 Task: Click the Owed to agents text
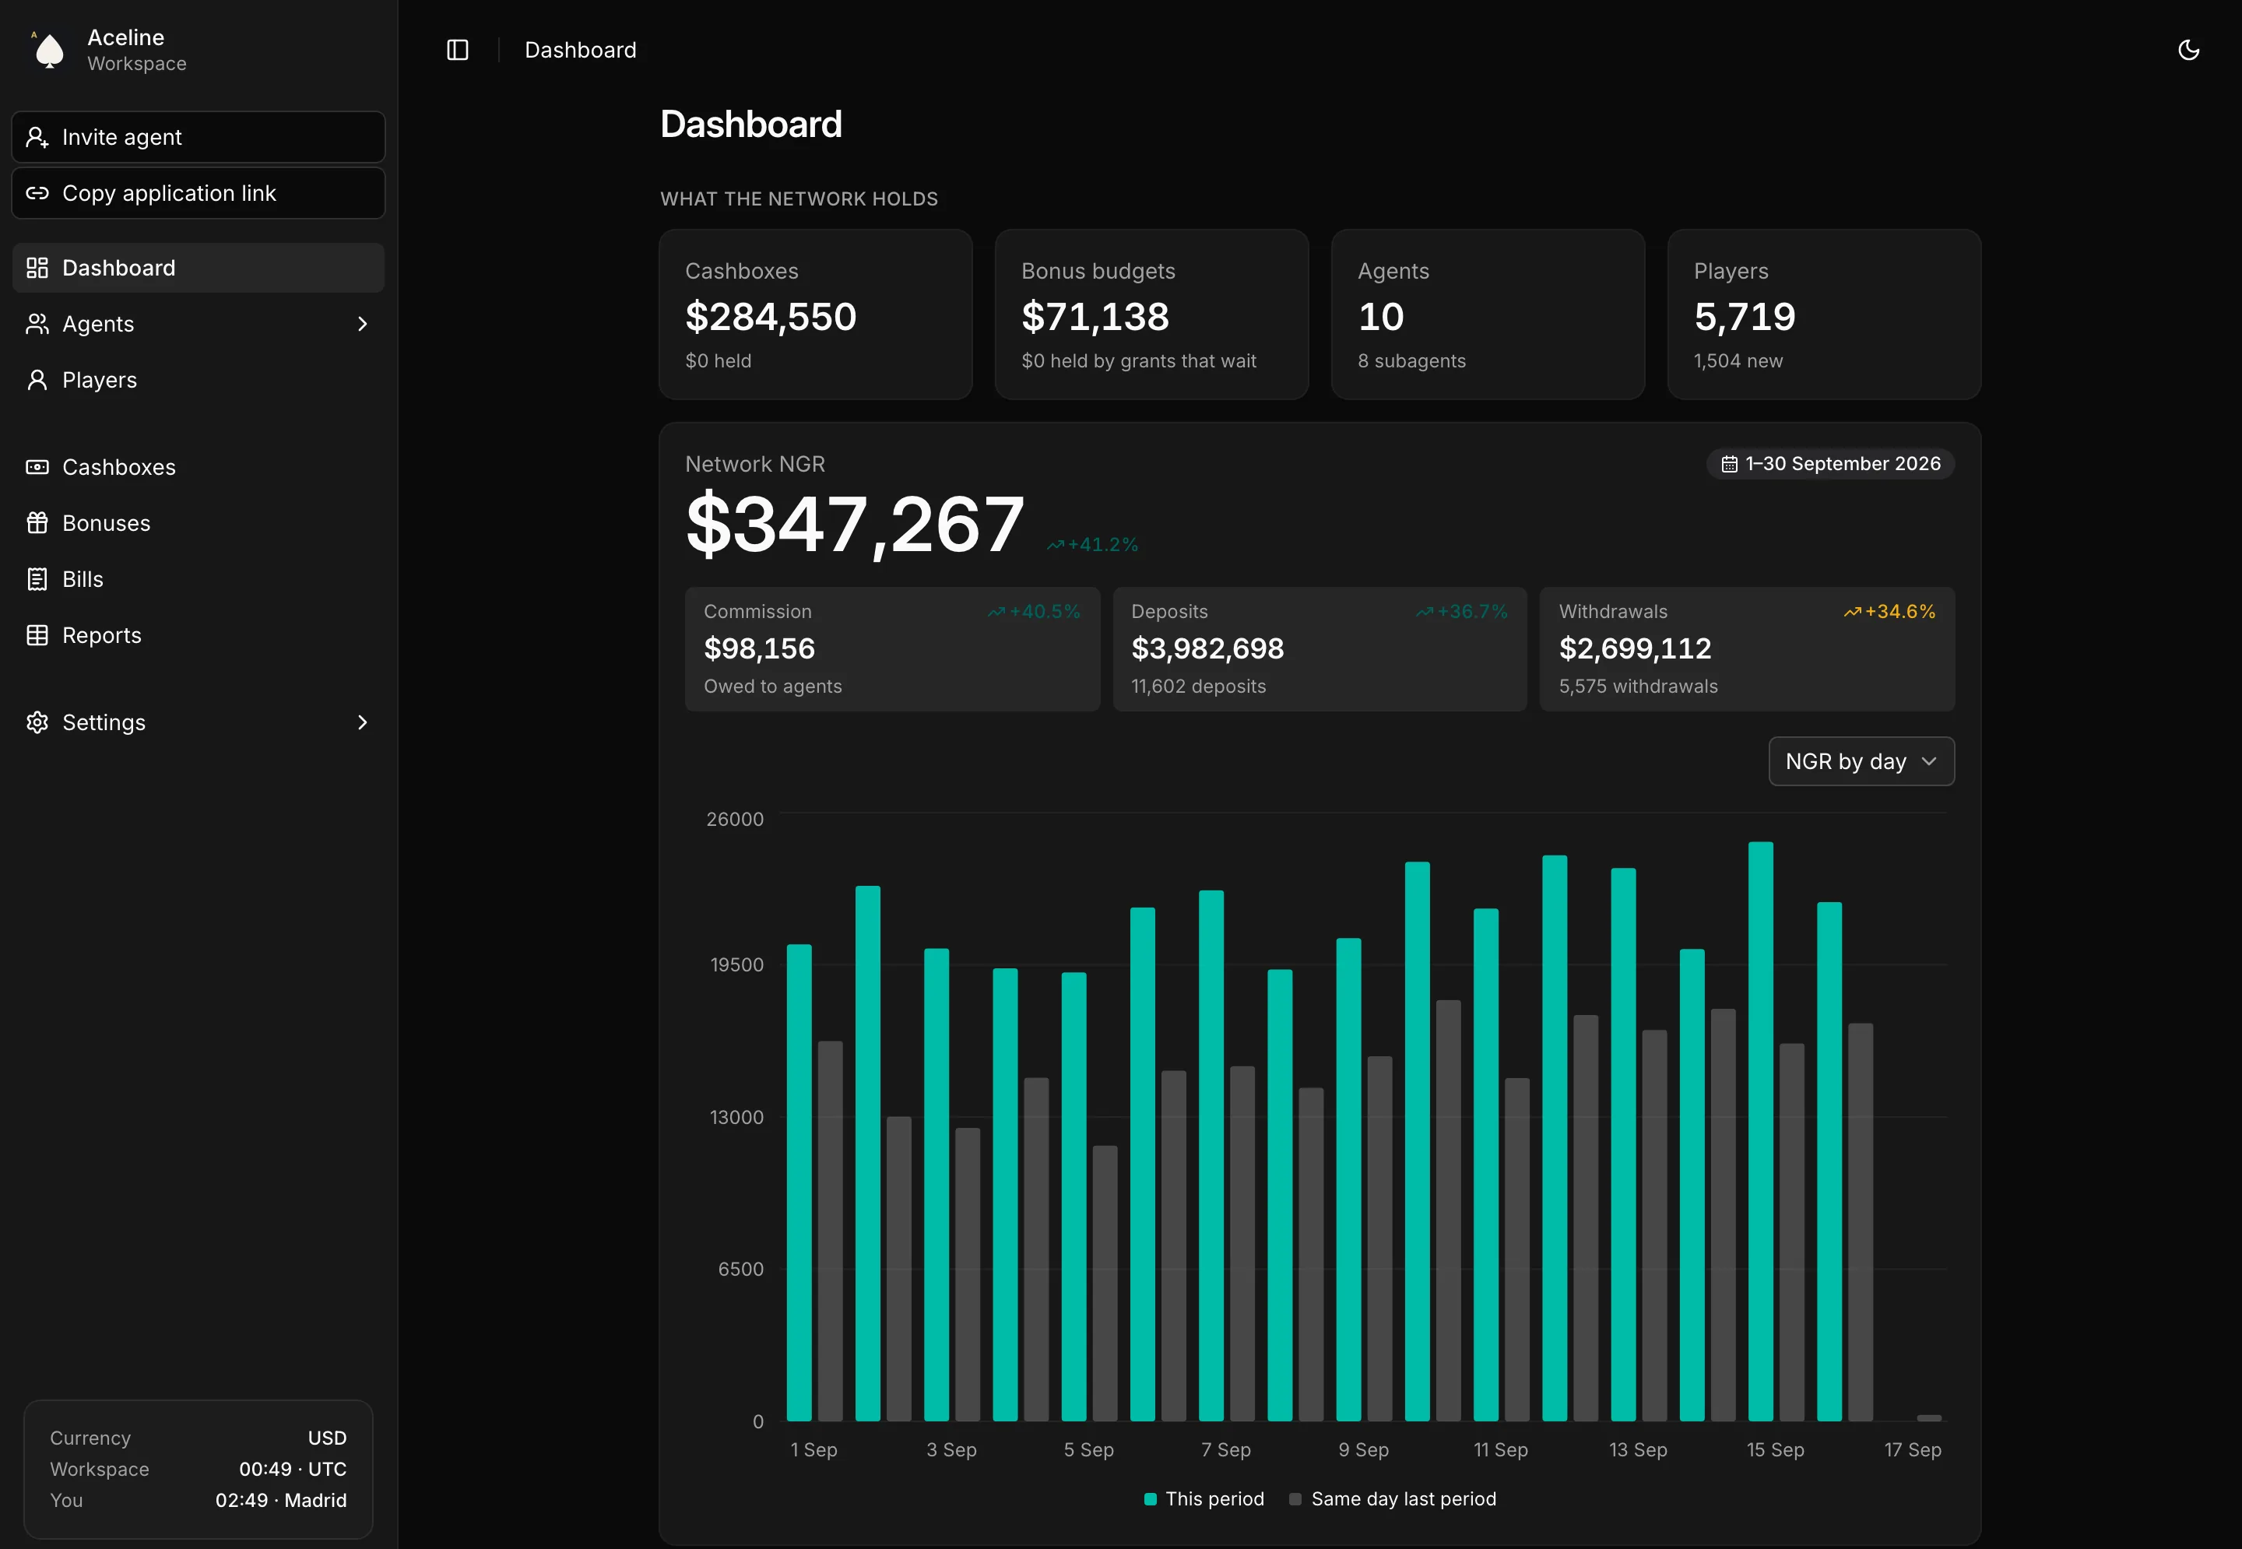(772, 687)
